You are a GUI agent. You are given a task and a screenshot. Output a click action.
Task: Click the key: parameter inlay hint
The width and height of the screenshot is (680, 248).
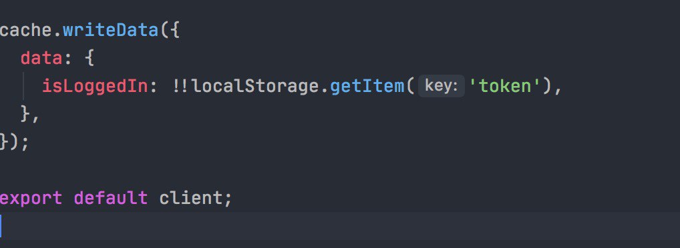(x=441, y=86)
